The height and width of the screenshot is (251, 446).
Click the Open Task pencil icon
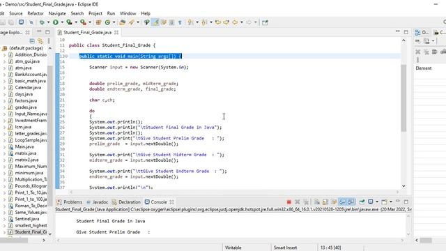pos(132,22)
